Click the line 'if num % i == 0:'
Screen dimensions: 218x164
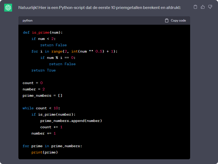(58, 58)
